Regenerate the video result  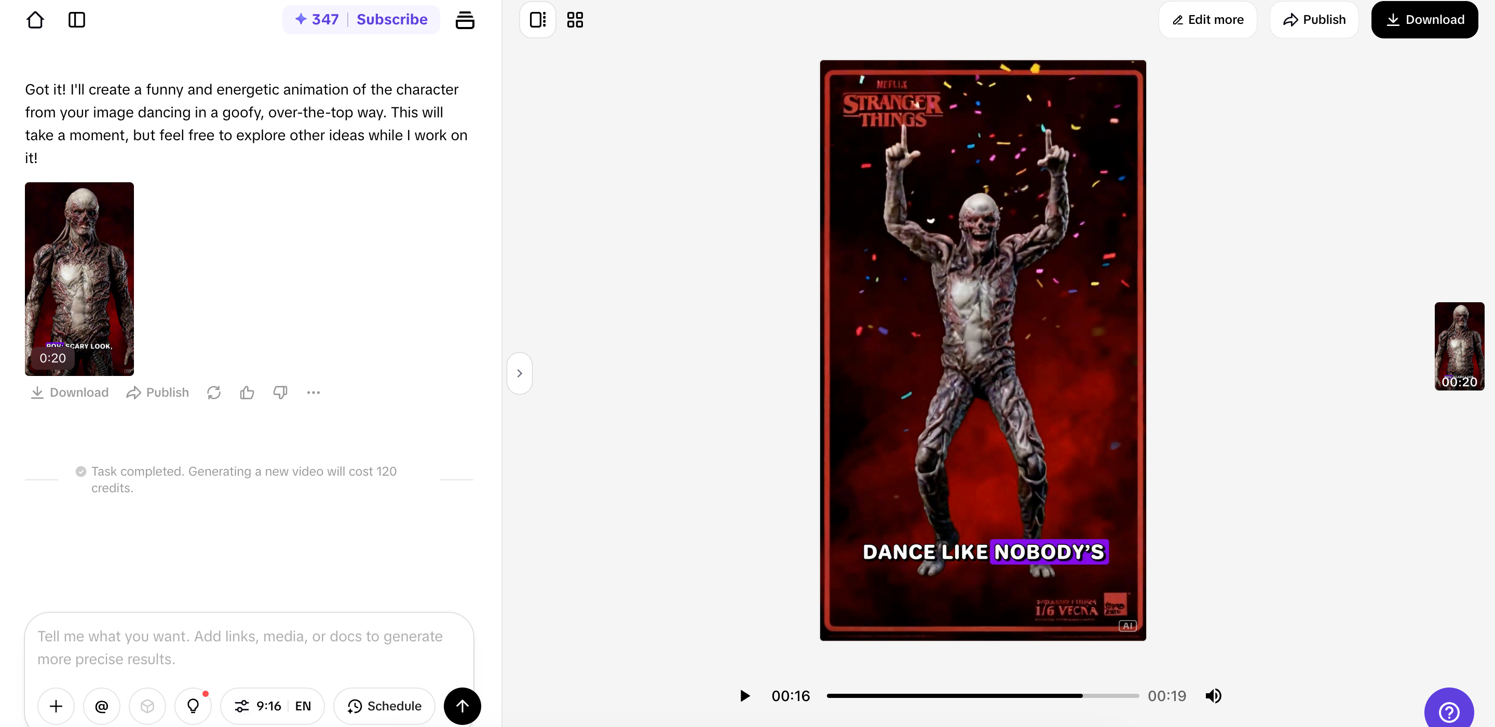tap(213, 393)
